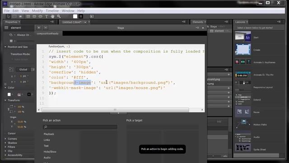289x163 pixels.
Task: Expand the Accessibility section
Action: [5, 155]
